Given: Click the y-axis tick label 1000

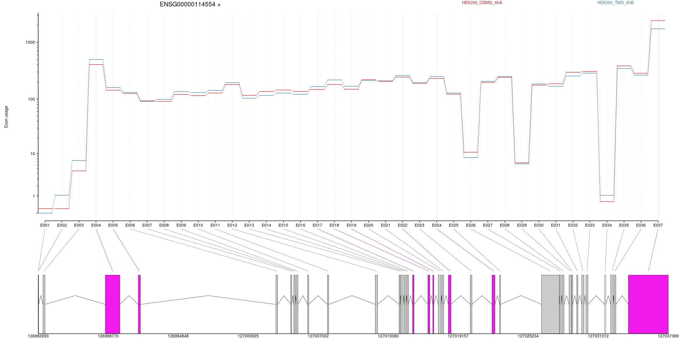Looking at the screenshot, I should point(30,42).
